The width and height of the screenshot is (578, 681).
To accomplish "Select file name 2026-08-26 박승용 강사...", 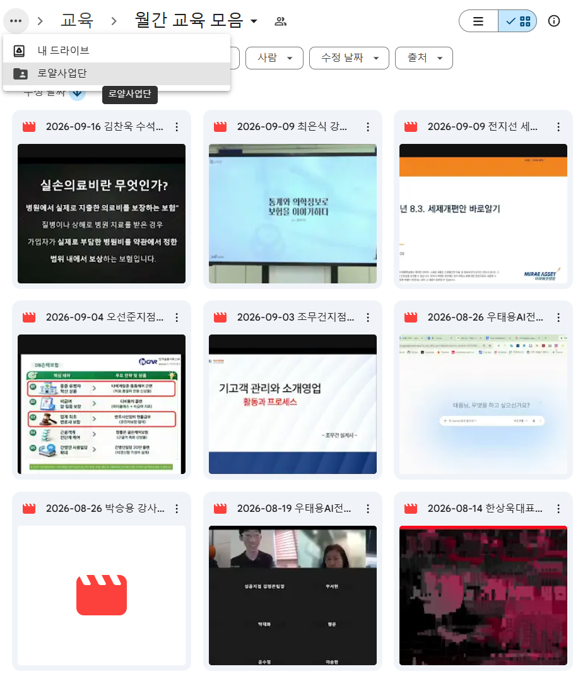I will click(x=105, y=509).
